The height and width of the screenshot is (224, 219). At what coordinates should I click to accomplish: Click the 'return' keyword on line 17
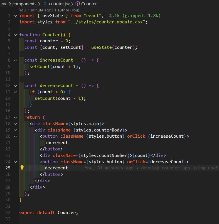[x=32, y=117]
